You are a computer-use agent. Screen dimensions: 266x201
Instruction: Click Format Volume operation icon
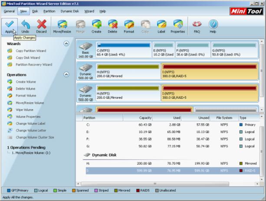click(x=10, y=95)
